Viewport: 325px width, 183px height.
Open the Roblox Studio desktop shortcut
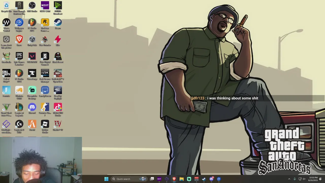point(45,127)
